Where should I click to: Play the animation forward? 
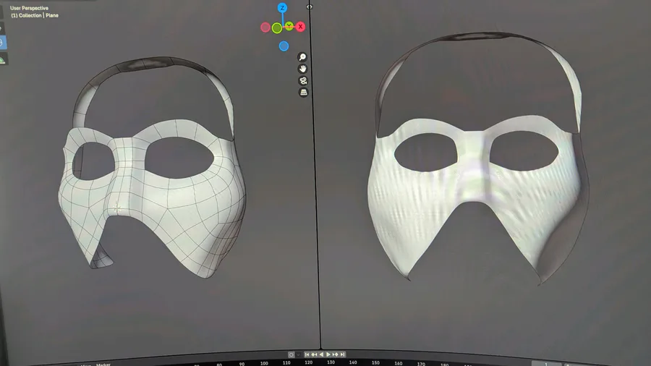click(328, 354)
